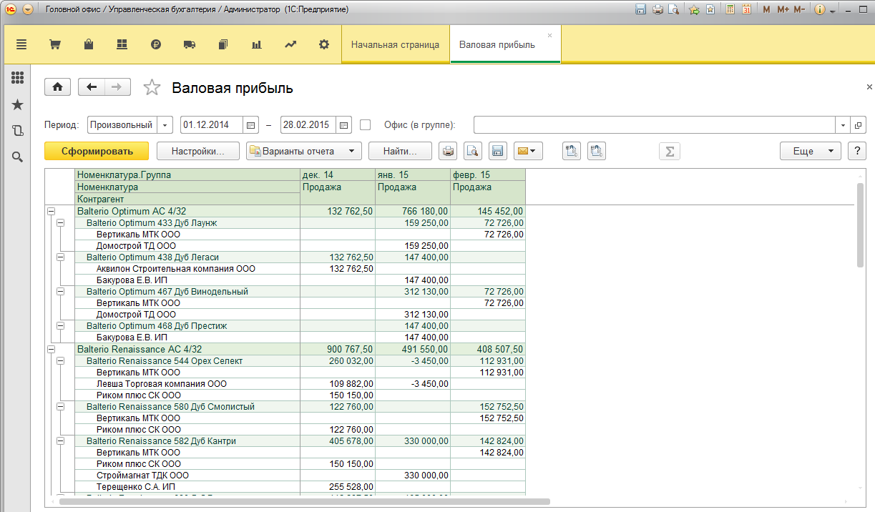The width and height of the screenshot is (875, 512).
Task: Click the vertical scrollbar of the report
Action: coord(859,225)
